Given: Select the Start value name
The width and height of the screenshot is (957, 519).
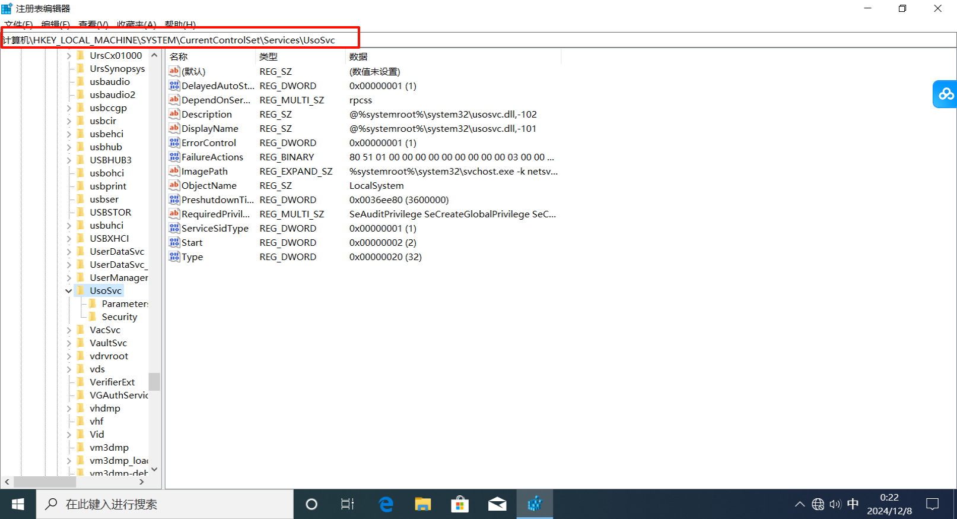Looking at the screenshot, I should [x=192, y=242].
